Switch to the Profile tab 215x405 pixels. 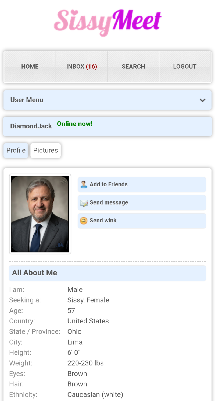pos(16,150)
